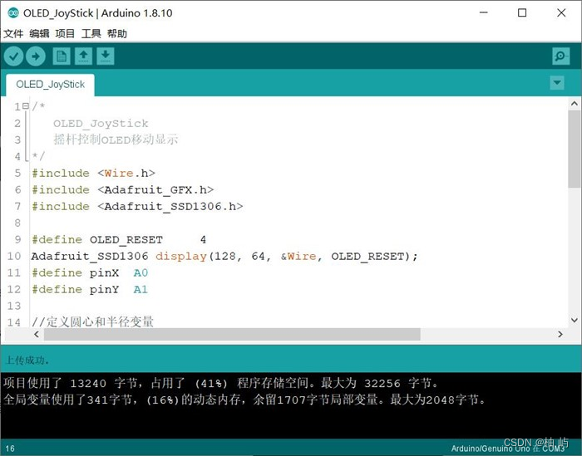Click 'Arduino/Genuino Uno 在 COM3' board info
The image size is (582, 456).
coord(507,449)
